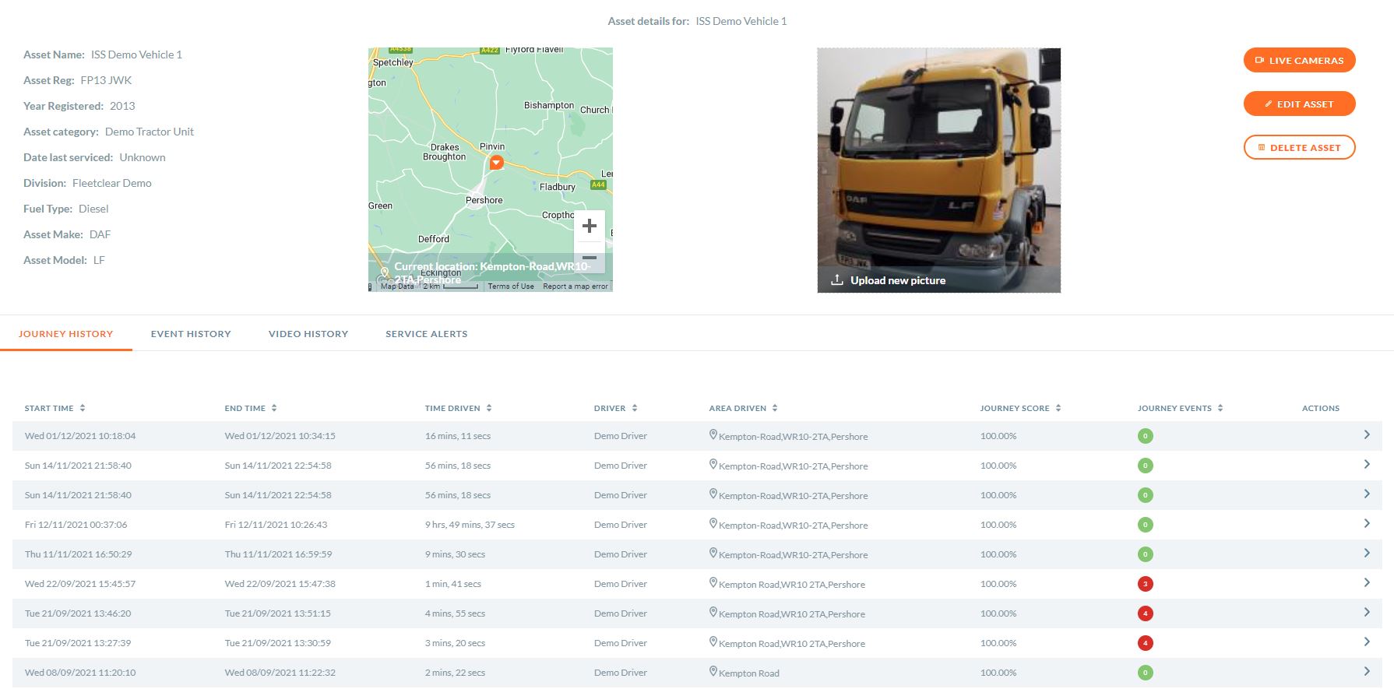Zoom out on the map
Image resolution: width=1394 pixels, height=689 pixels.
click(590, 257)
